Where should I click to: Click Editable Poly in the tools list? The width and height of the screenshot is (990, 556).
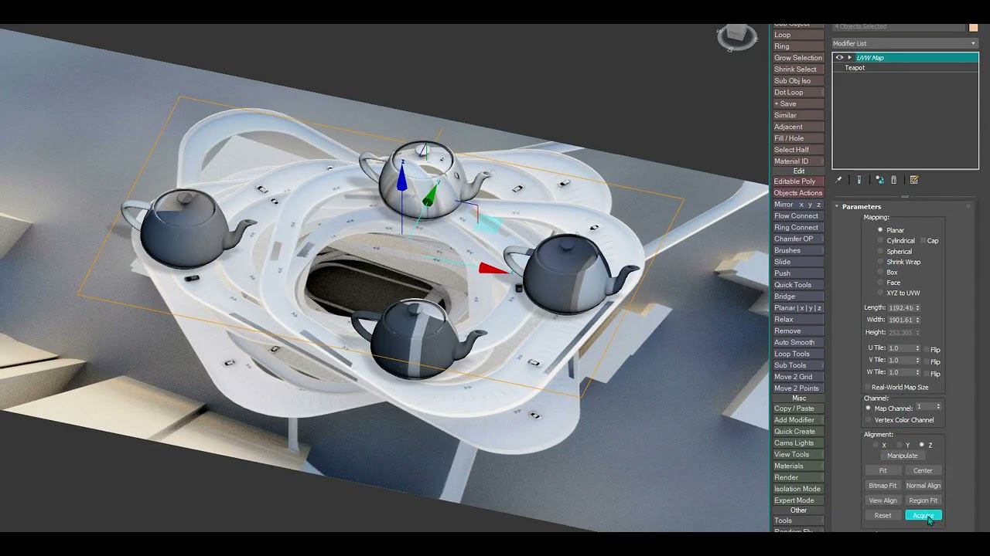[798, 181]
